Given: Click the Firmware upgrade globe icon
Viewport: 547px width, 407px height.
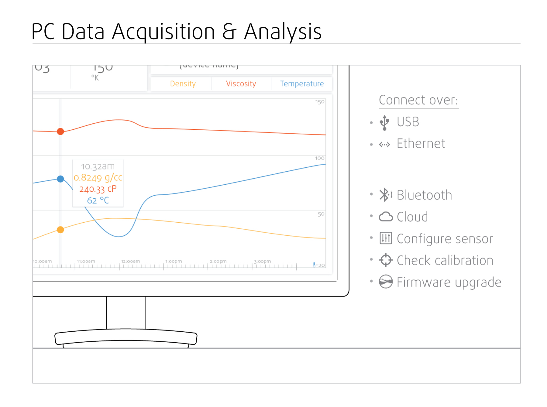Looking at the screenshot, I should (x=386, y=282).
